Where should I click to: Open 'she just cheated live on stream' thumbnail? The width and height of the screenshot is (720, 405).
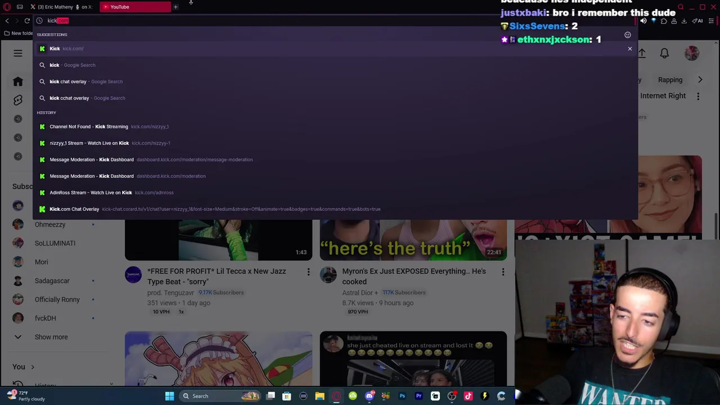pos(413,359)
